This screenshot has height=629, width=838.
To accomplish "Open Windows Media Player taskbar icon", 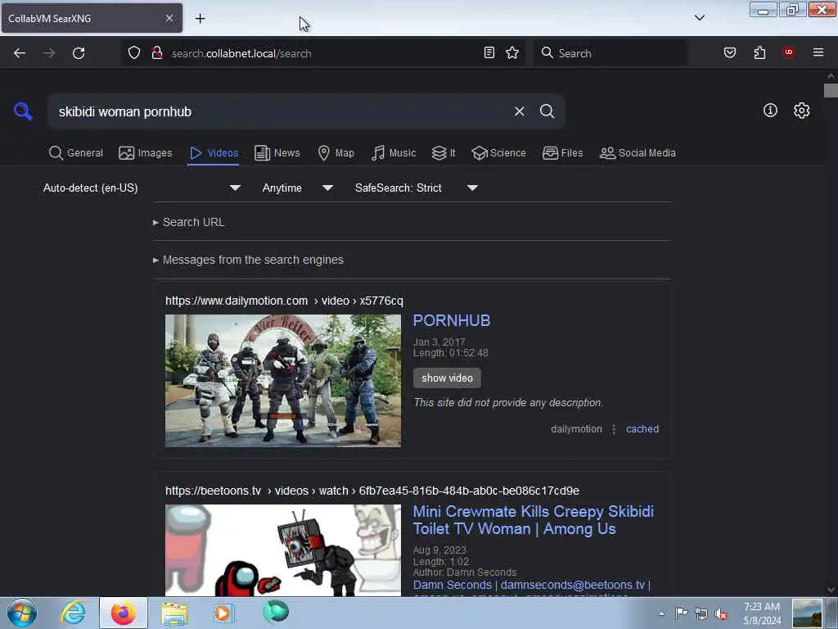I will point(223,613).
